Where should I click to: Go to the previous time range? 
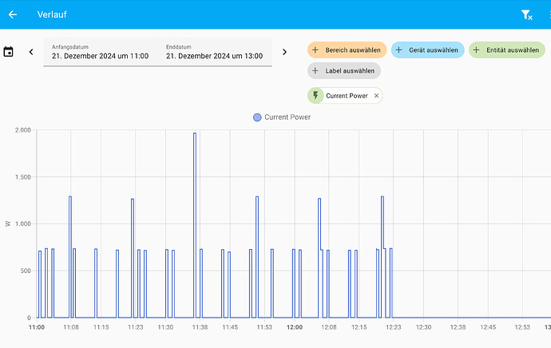pyautogui.click(x=31, y=52)
